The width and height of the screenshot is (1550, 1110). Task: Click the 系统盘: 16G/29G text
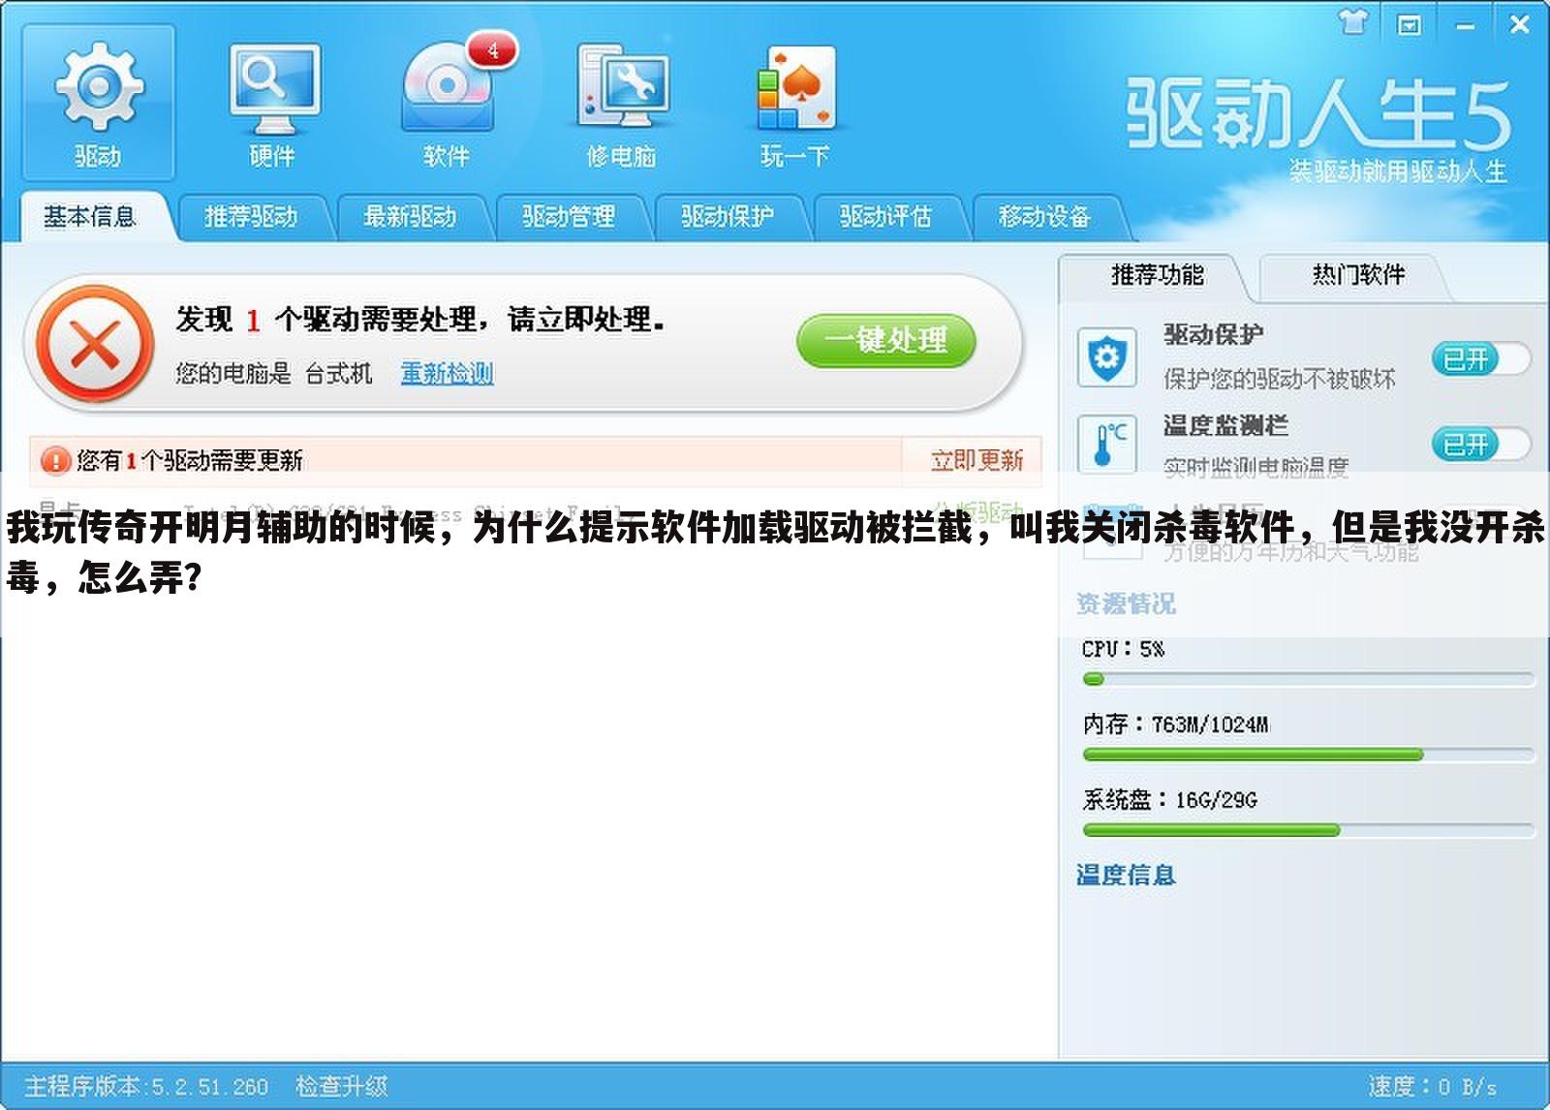pyautogui.click(x=1169, y=799)
